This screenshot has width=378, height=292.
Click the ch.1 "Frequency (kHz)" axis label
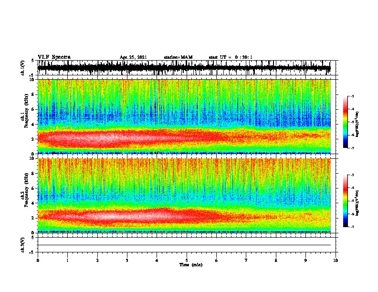(x=27, y=111)
